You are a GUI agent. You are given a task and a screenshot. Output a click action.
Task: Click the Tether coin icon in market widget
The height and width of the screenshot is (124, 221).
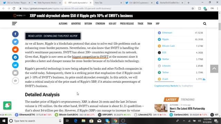click(x=159, y=72)
